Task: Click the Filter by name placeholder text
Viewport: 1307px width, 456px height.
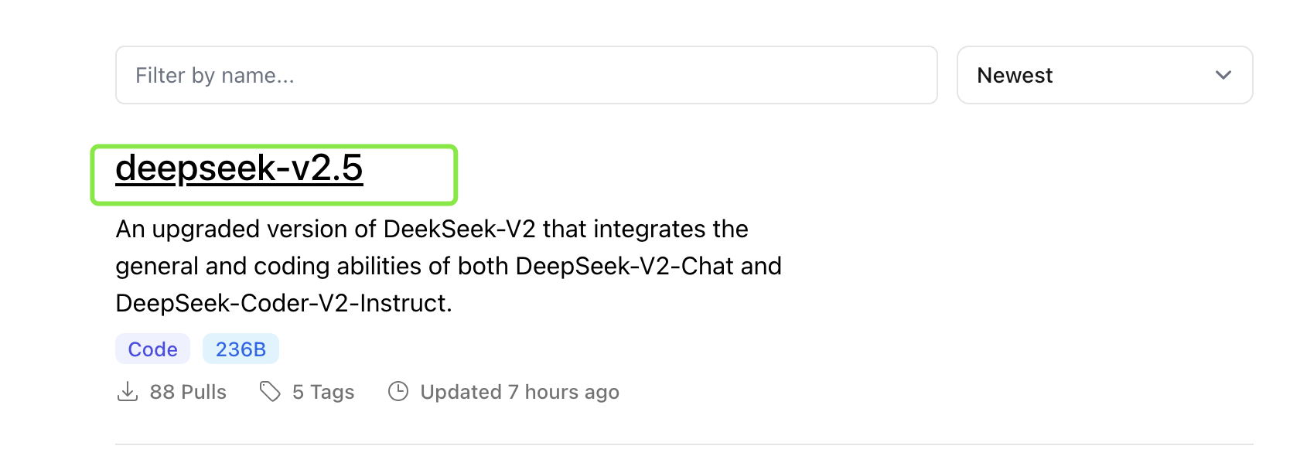Action: 215,75
